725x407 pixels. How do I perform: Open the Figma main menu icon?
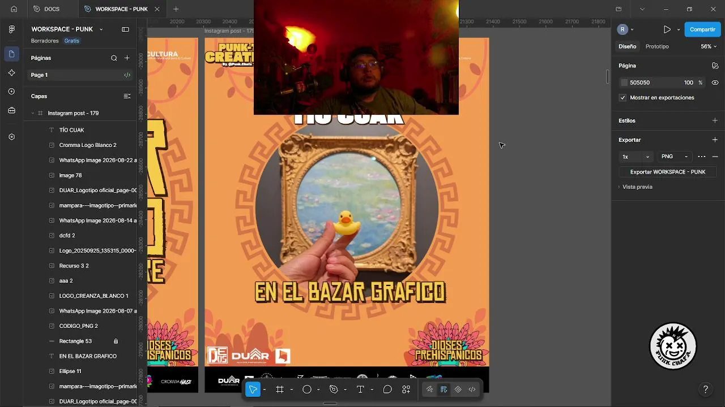tap(12, 29)
